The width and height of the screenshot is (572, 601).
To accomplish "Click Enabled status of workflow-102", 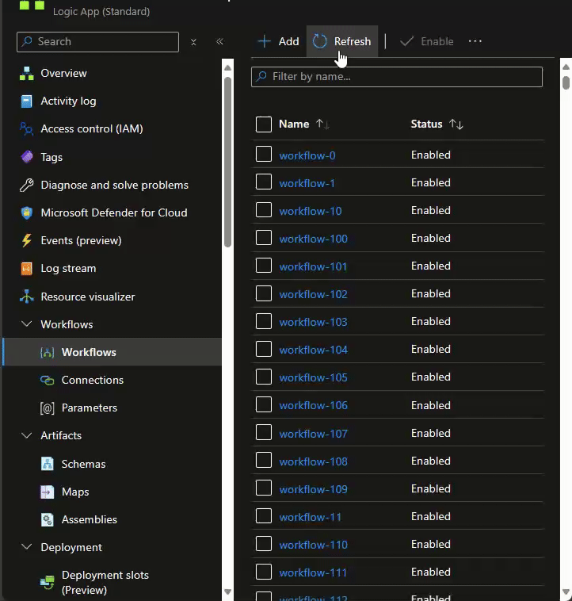I will (431, 294).
